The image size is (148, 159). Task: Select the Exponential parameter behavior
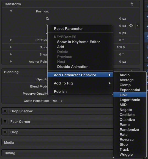(x=130, y=90)
